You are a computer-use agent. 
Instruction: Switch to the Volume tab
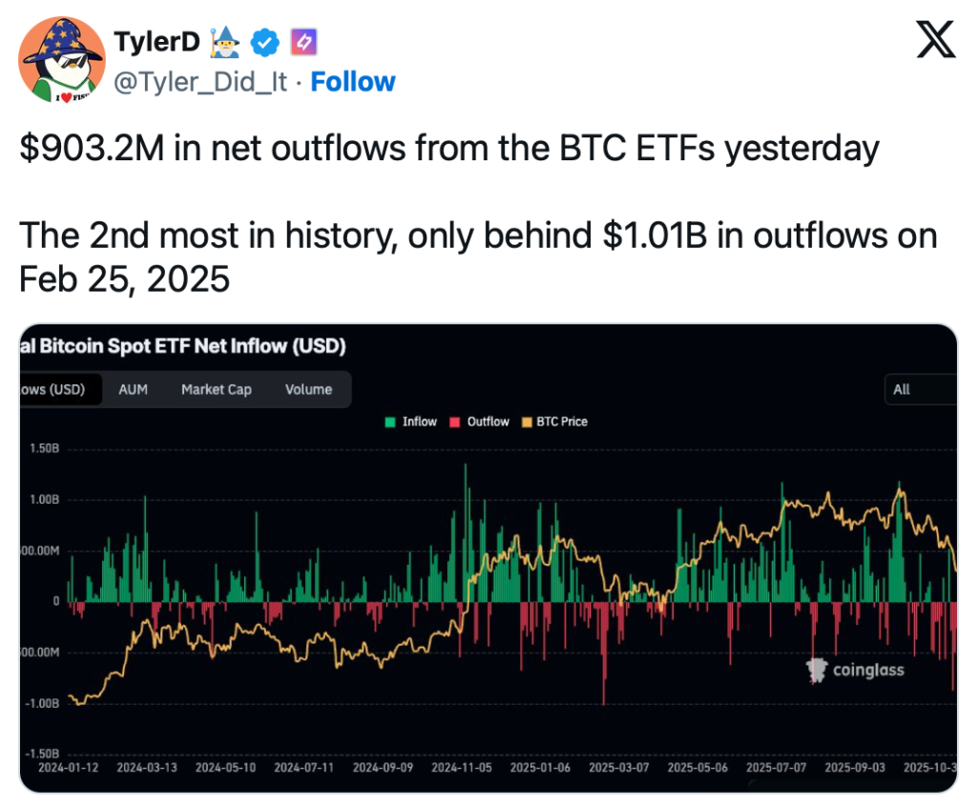coord(308,389)
